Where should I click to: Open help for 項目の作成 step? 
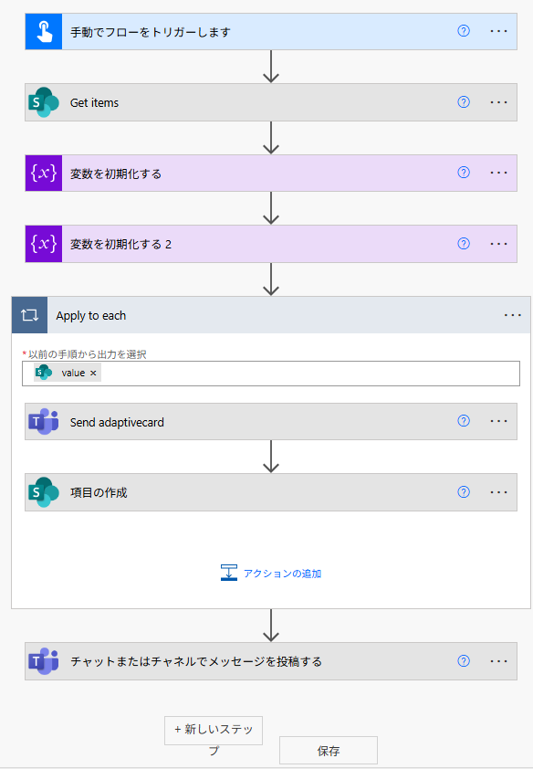point(464,492)
